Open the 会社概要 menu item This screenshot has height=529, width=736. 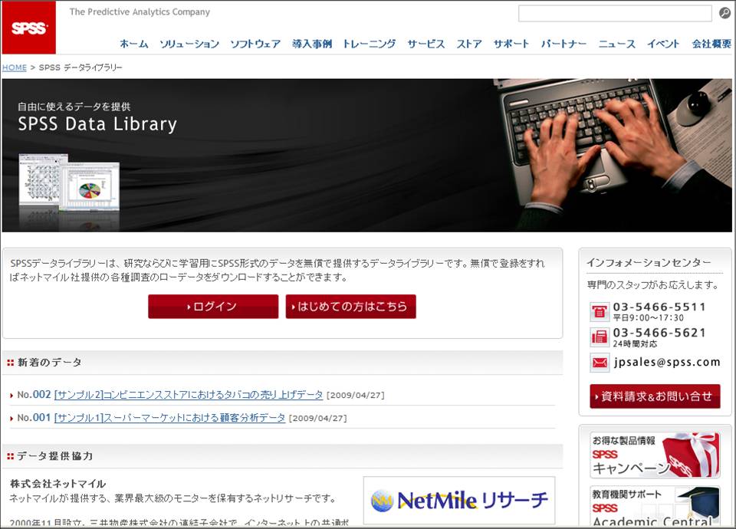(x=711, y=44)
